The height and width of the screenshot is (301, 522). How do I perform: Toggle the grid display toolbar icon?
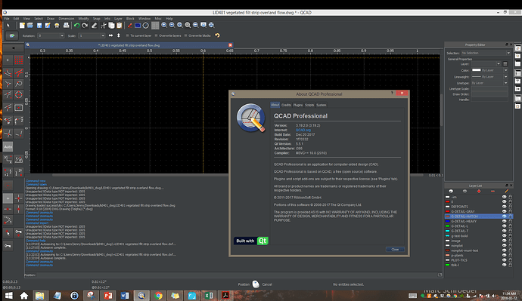155,25
